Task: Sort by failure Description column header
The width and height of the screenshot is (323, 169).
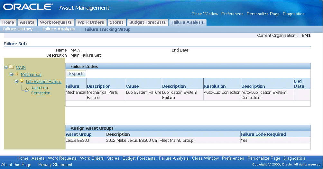Action: (x=99, y=86)
